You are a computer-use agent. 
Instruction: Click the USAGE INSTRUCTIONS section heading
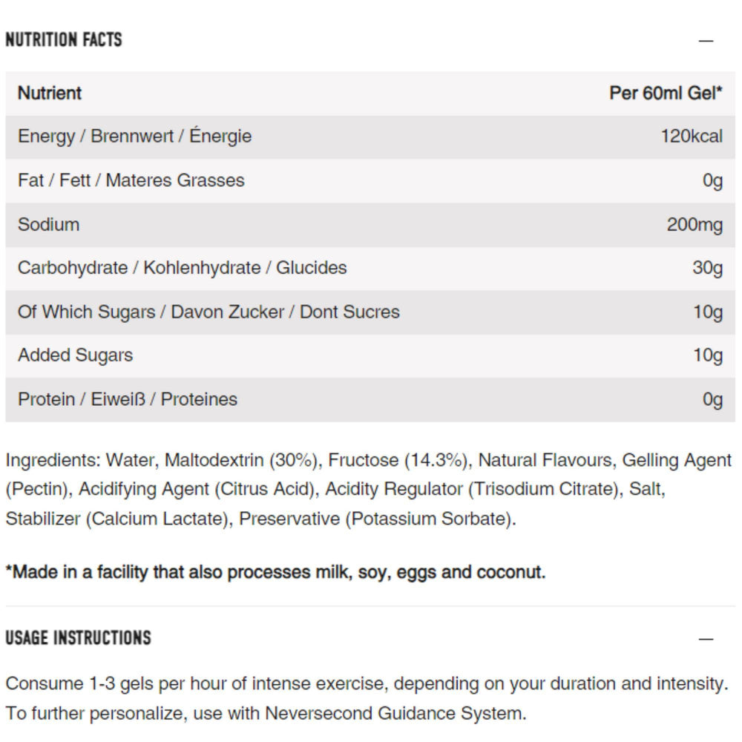click(x=78, y=638)
